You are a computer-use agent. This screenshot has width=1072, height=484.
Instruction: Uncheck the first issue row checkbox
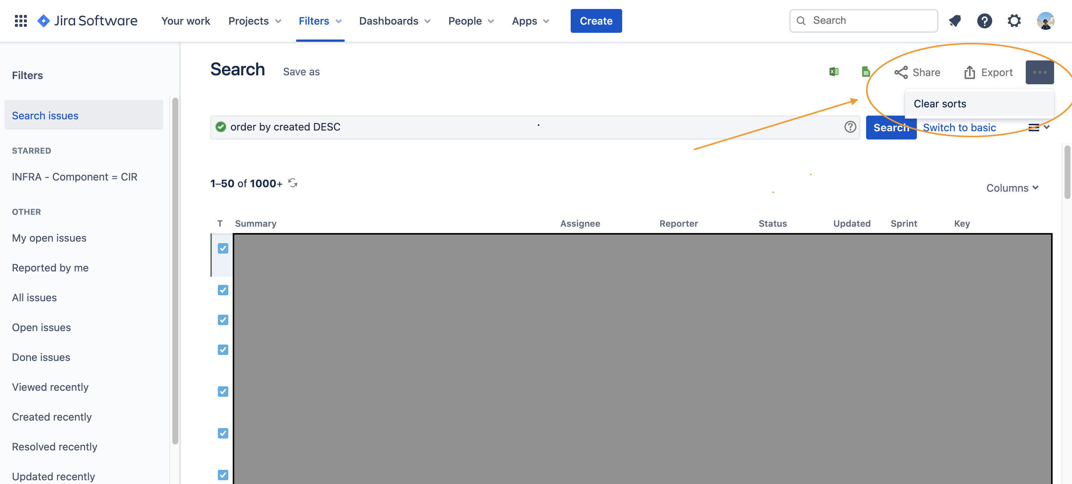(x=223, y=248)
